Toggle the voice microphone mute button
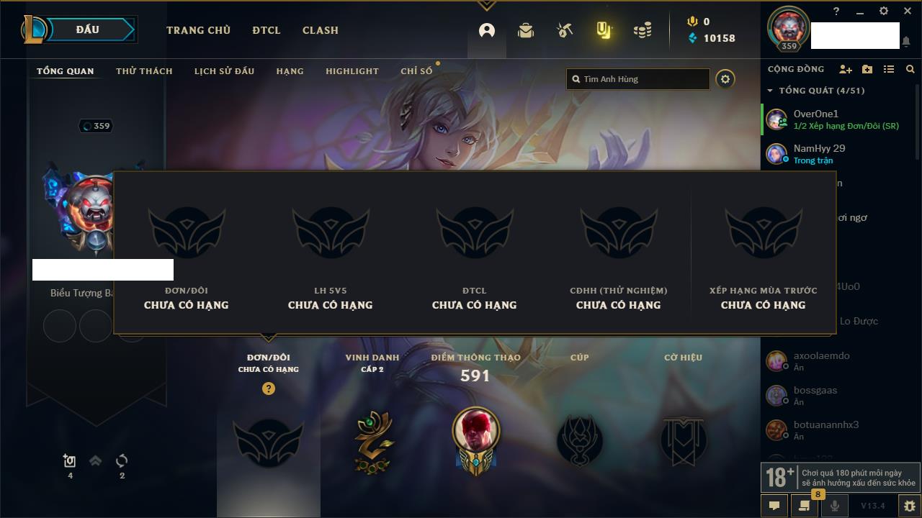 click(x=835, y=506)
